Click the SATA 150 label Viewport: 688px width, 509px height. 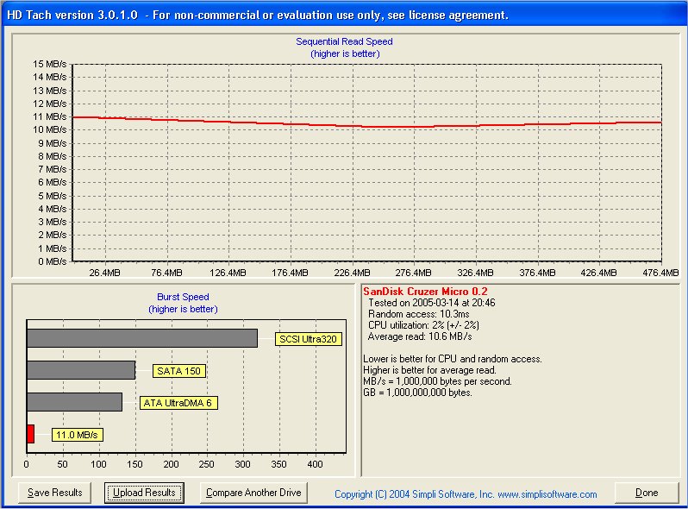tap(178, 371)
